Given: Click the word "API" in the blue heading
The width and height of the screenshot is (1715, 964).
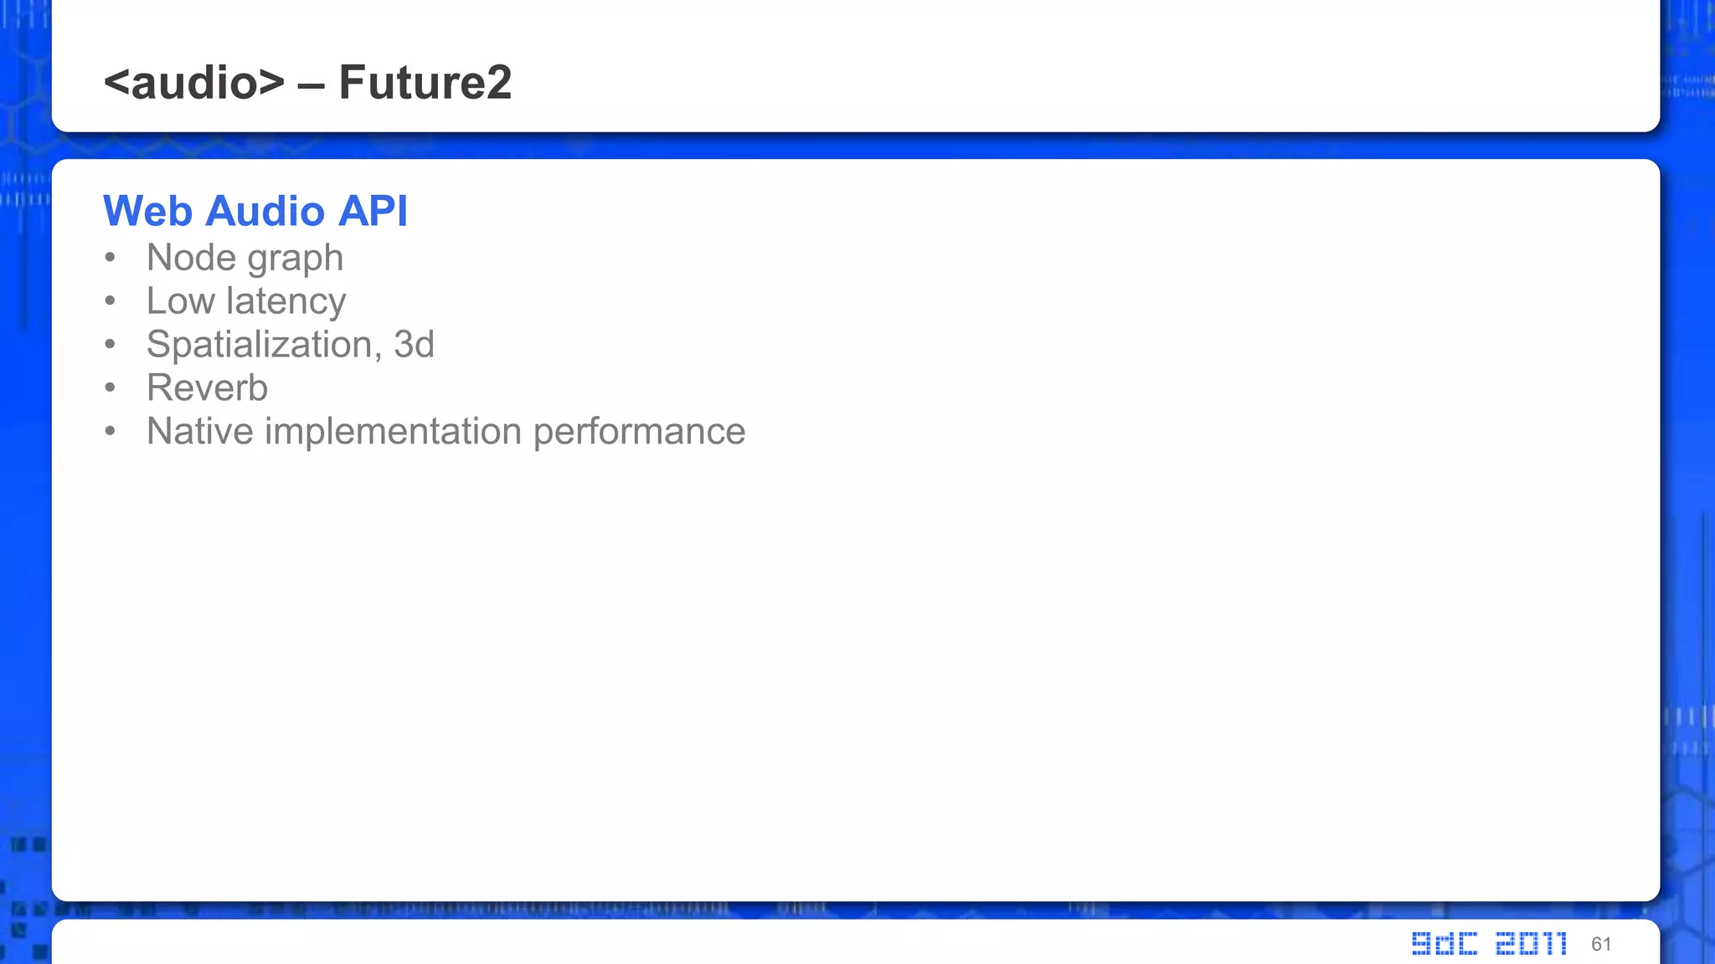Looking at the screenshot, I should click(372, 211).
